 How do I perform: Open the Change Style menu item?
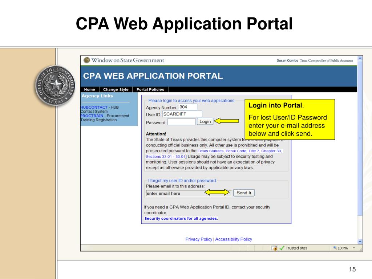click(x=116, y=89)
